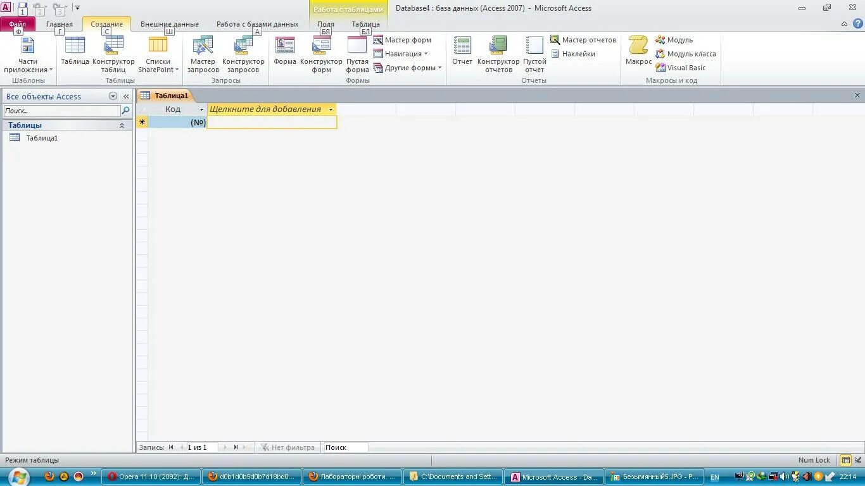
Task: Open Access help question mark
Action: point(857,24)
